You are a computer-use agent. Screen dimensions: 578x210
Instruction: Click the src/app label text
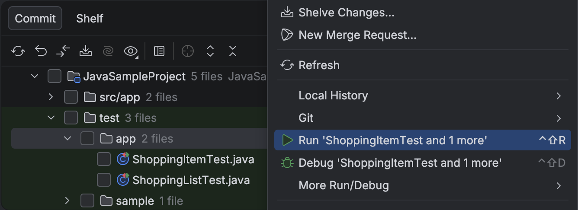120,97
